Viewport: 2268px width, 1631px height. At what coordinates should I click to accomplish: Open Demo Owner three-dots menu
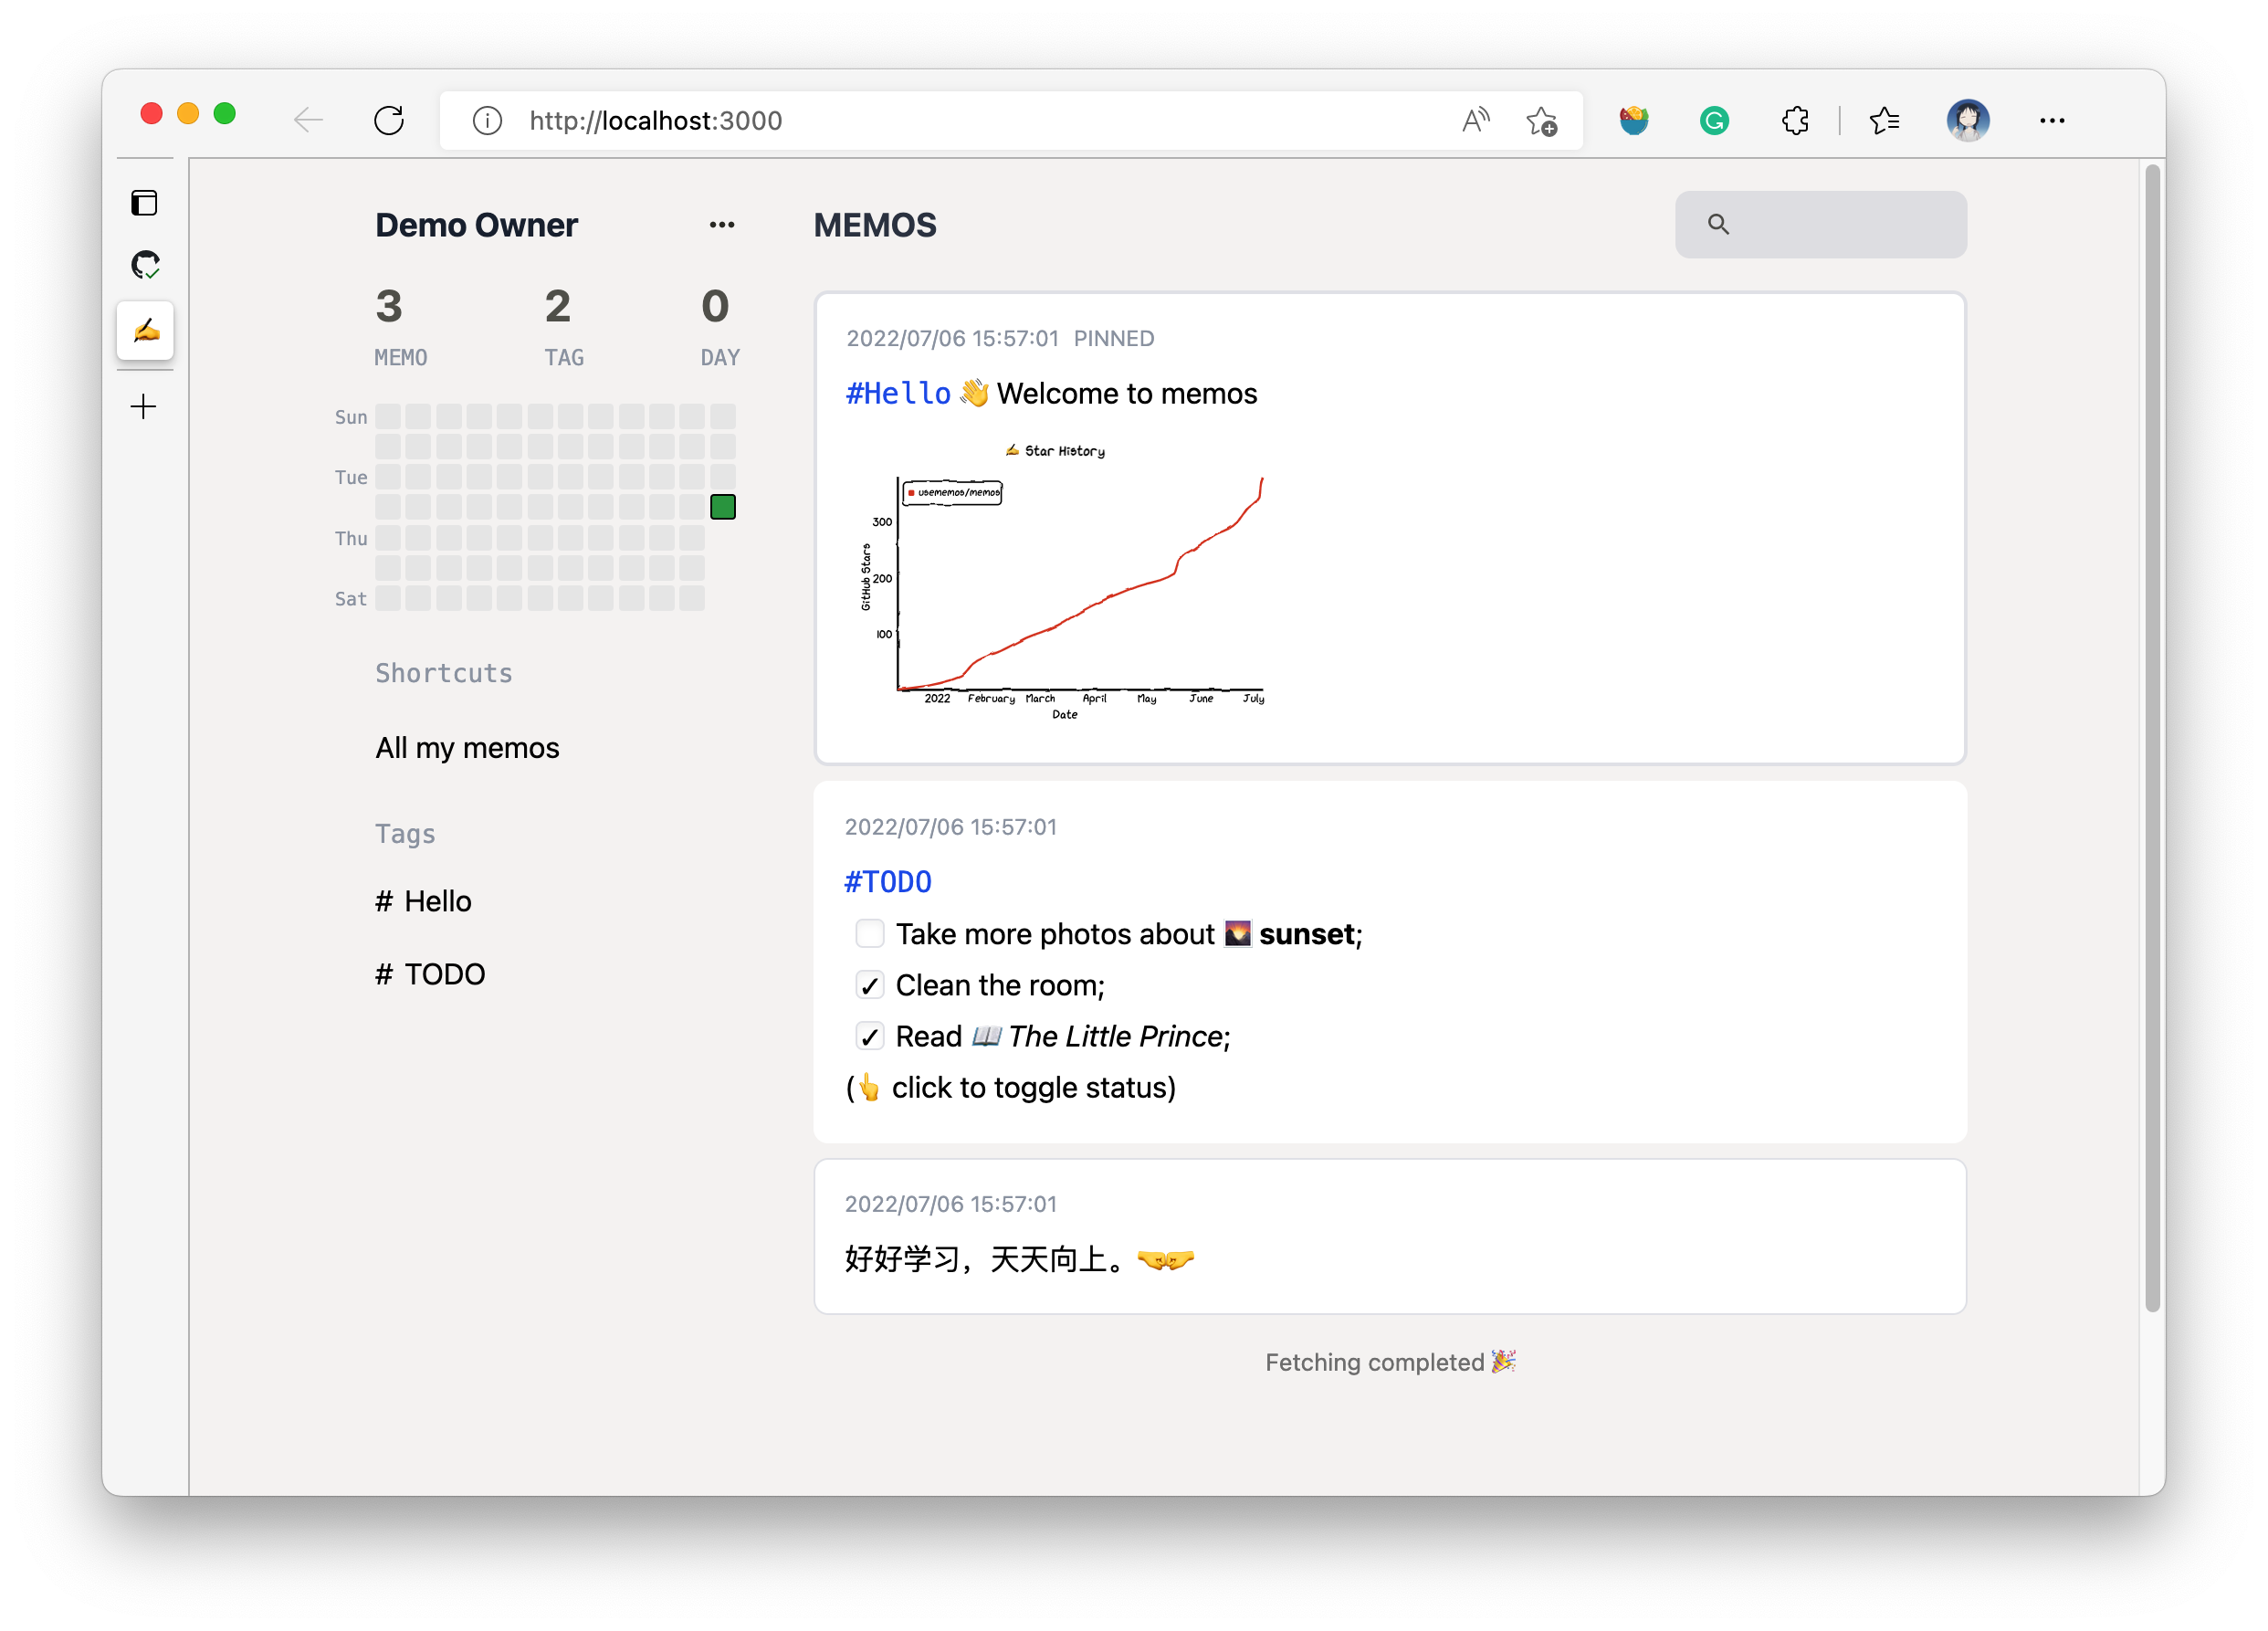pyautogui.click(x=721, y=225)
